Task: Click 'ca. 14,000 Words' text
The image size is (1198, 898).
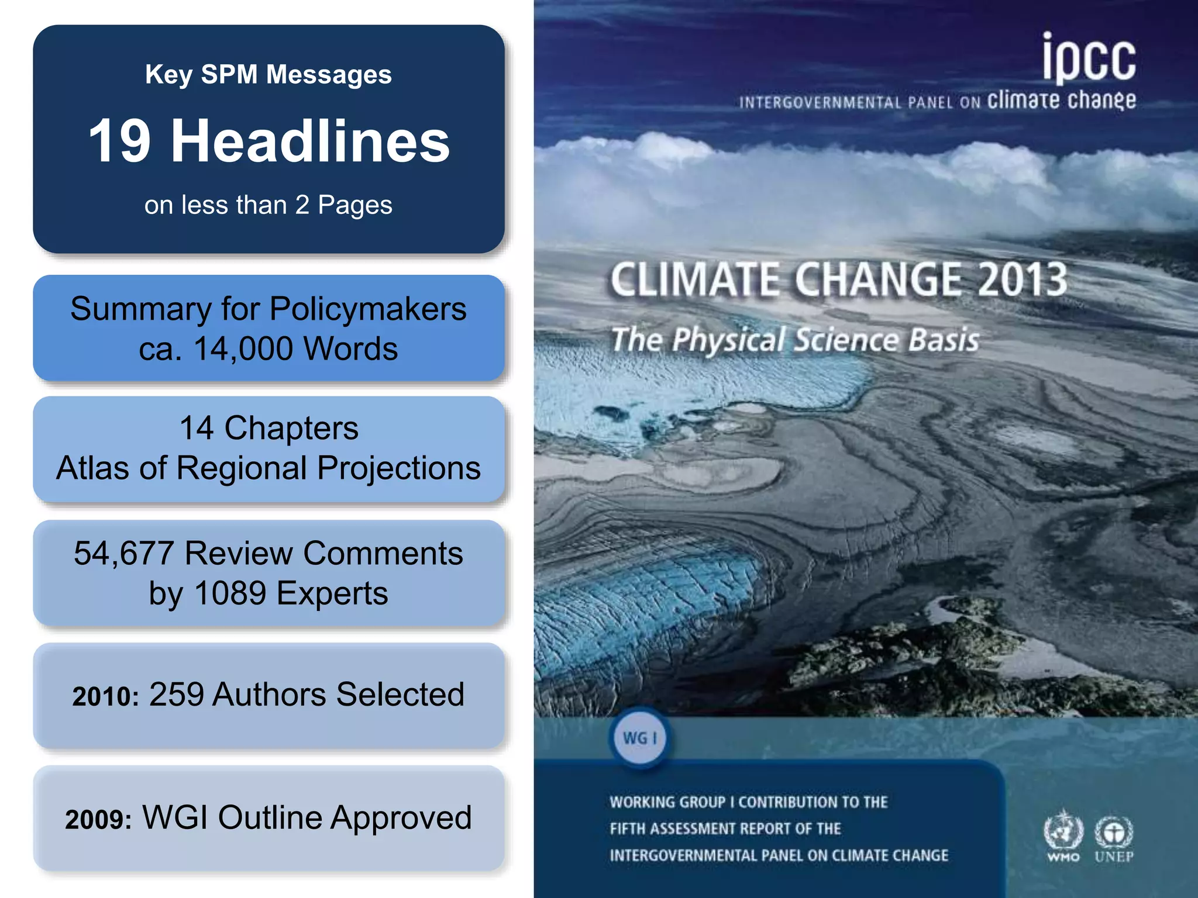Action: 268,349
